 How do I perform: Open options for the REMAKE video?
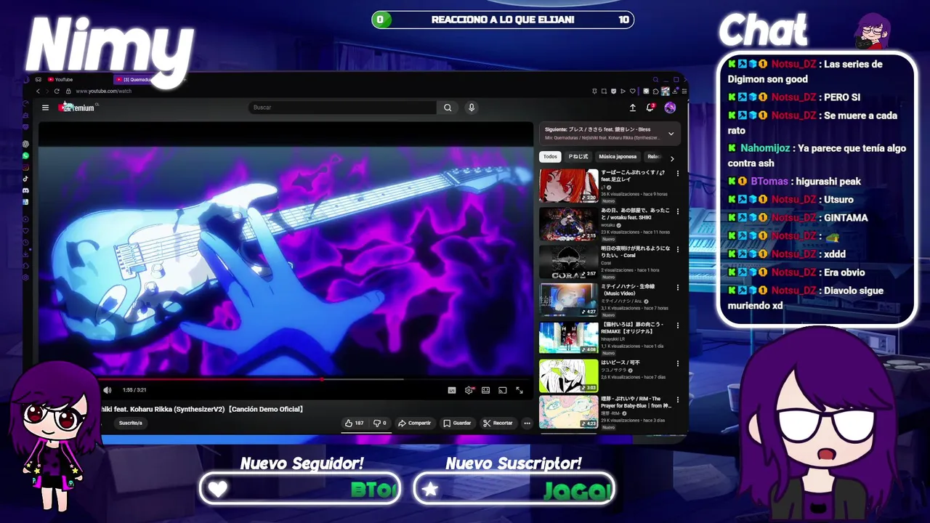(678, 325)
